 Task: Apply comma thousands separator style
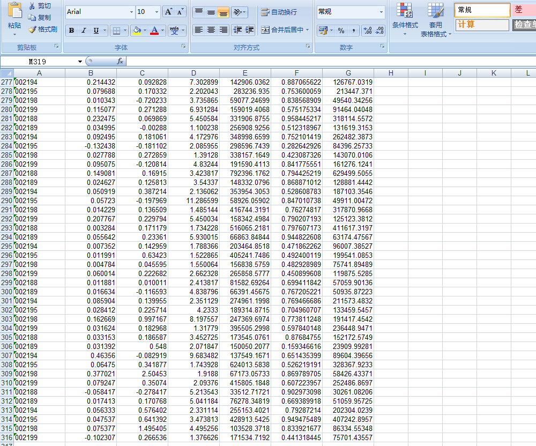(353, 31)
